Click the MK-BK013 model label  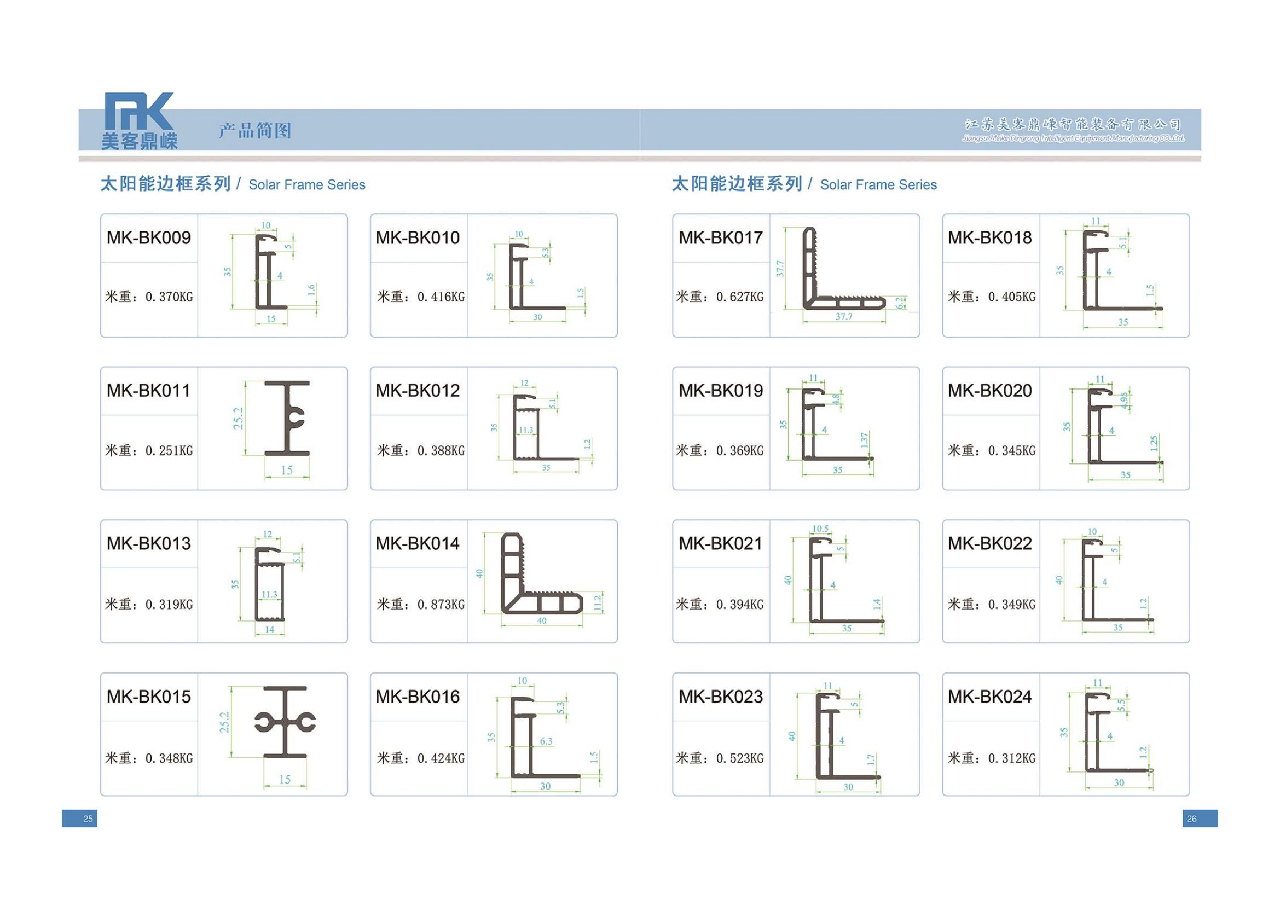pos(149,543)
